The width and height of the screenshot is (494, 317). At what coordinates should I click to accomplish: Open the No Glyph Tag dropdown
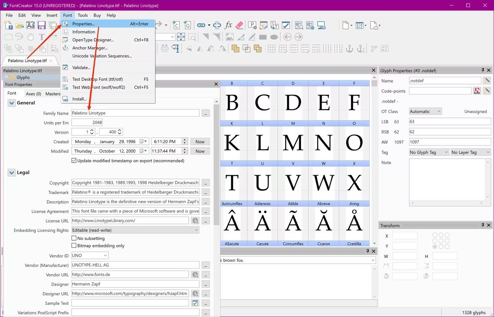point(429,152)
